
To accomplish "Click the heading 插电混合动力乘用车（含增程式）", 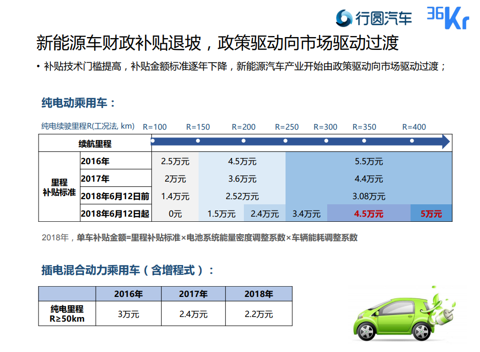I will [x=128, y=270].
